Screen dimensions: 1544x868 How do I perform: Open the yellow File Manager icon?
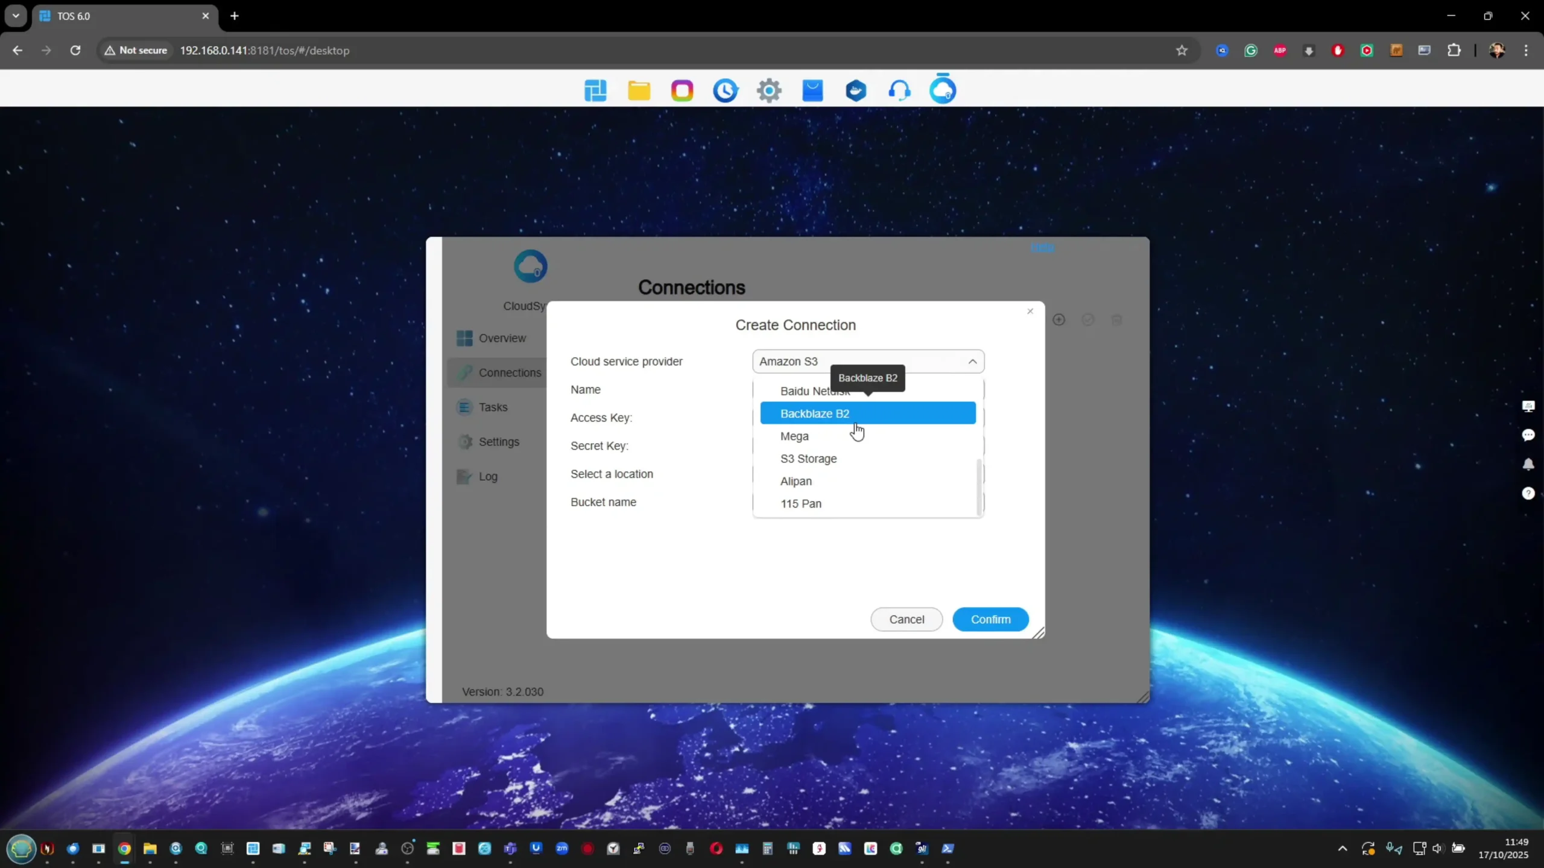click(x=639, y=90)
